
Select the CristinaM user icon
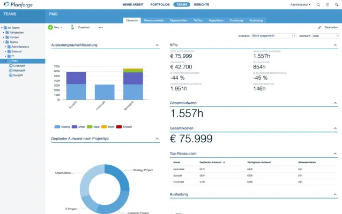[x=11, y=66]
